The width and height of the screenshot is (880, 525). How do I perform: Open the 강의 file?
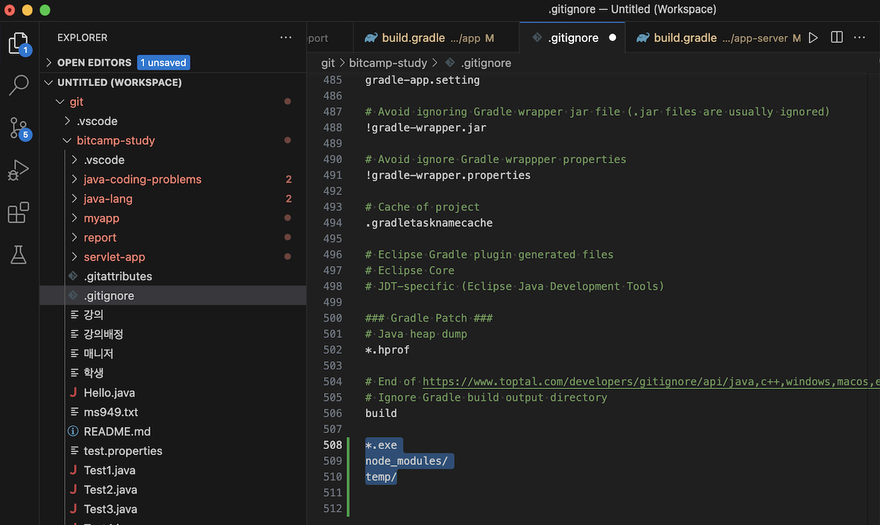93,315
